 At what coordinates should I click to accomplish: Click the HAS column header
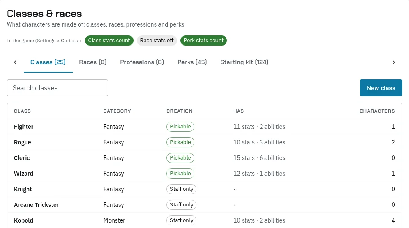238,111
